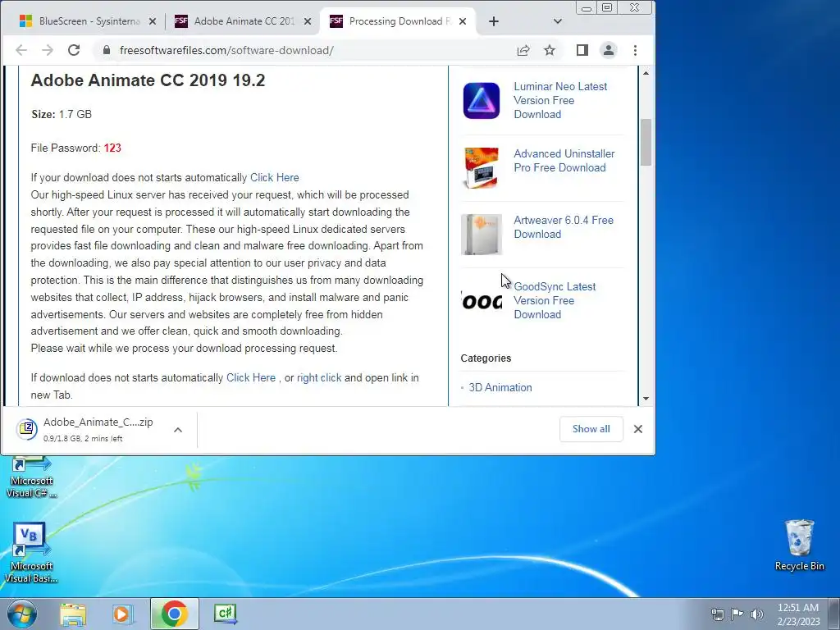
Task: Open Microsoft Visual C# desktop shortcut
Action: pos(31,477)
